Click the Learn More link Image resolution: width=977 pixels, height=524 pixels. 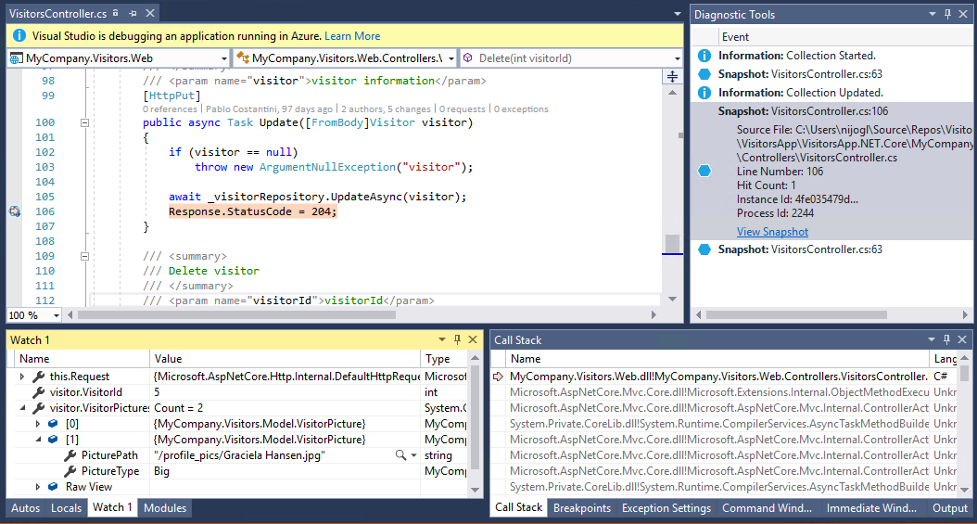(352, 36)
